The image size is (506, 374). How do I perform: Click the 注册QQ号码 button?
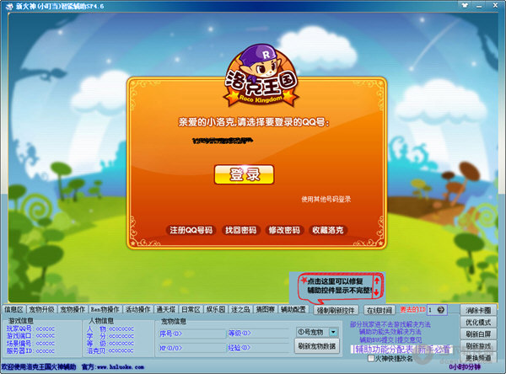191,230
